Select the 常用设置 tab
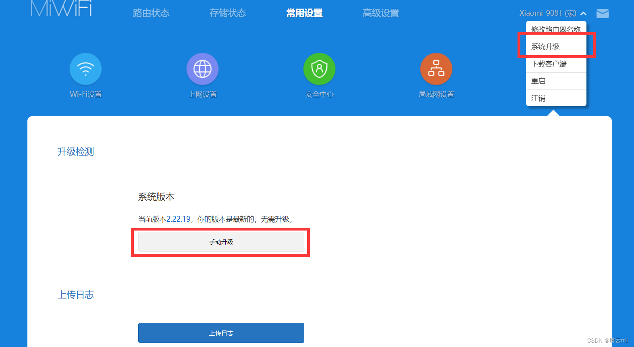Screen dimensions: 634x347 pos(304,13)
